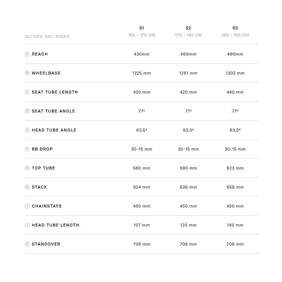
Task: Click the Altura del Rider label
Action: tap(47, 37)
